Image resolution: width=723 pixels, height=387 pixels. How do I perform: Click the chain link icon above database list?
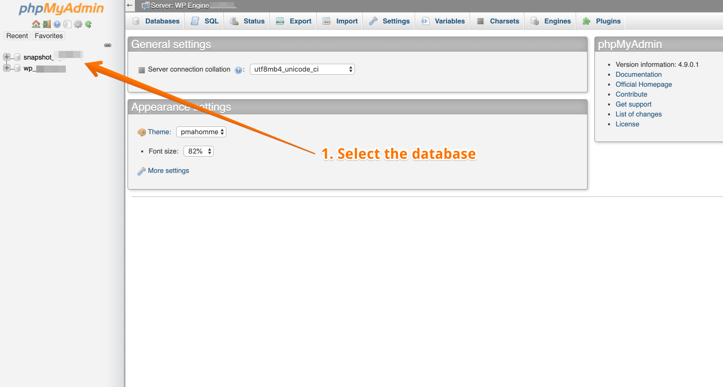click(x=108, y=45)
